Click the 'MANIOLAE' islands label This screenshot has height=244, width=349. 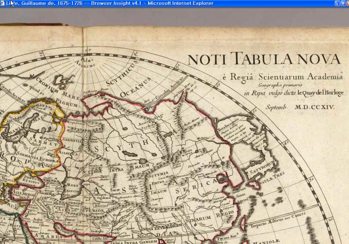[x=266, y=241]
